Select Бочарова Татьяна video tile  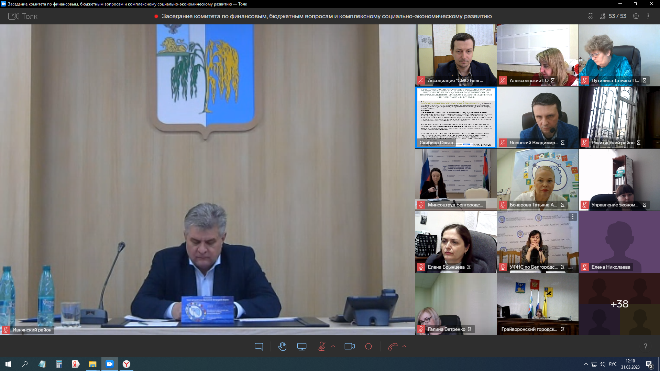(x=538, y=179)
